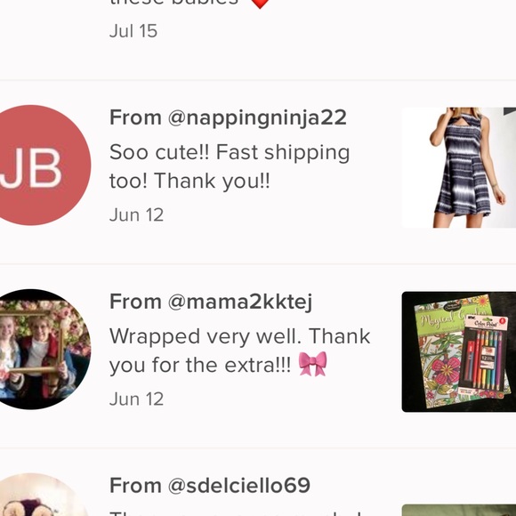Click the red heart emoji at top
Image resolution: width=516 pixels, height=516 pixels.
pyautogui.click(x=260, y=4)
